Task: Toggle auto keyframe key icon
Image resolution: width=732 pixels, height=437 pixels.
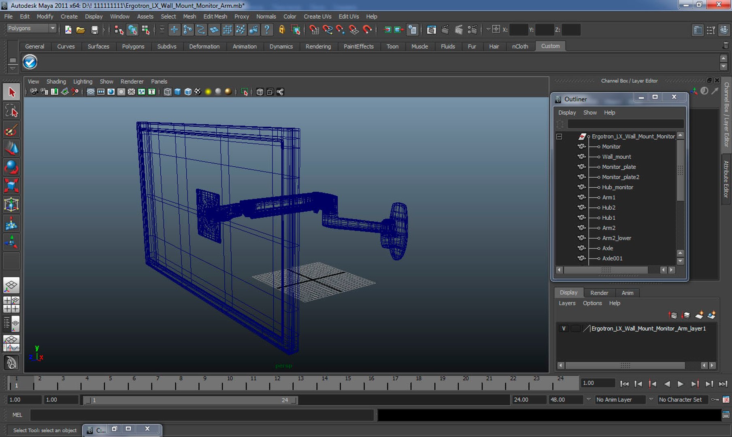Action: [x=715, y=399]
